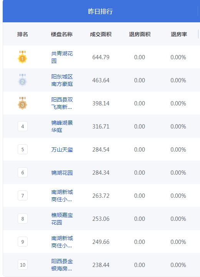The image size is (200, 277).
Task: Select the rank 10 number badge
Action: click(23, 265)
